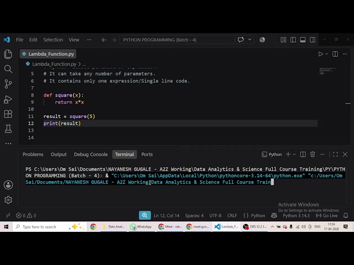Open new terminal launch profile dropdown

click(x=294, y=155)
